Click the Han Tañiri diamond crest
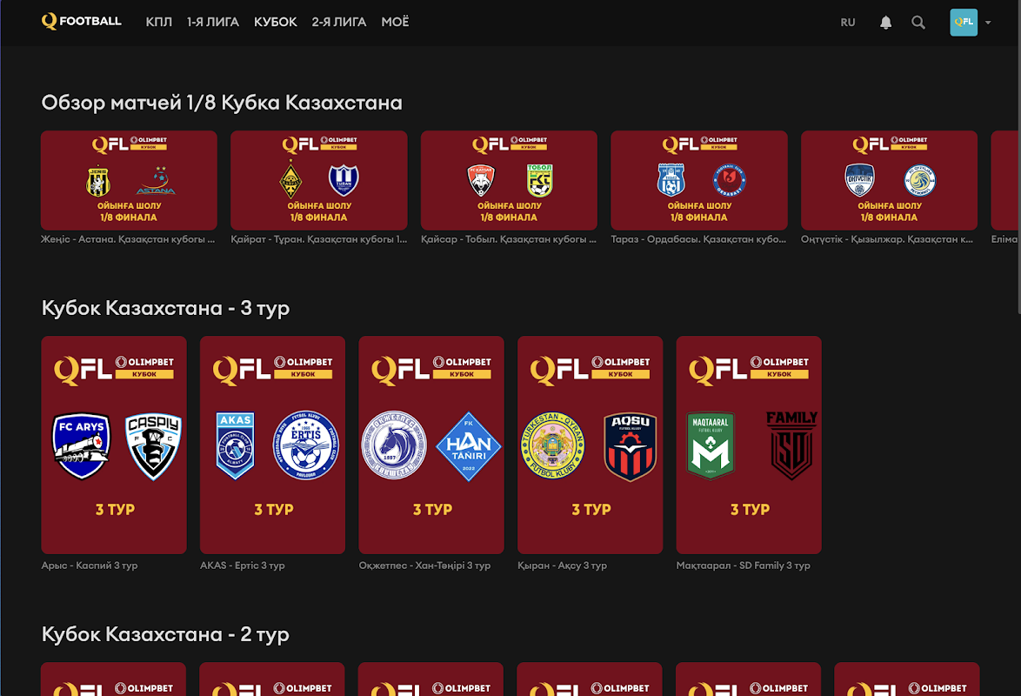Screen dimensions: 1021x696 (x=468, y=446)
